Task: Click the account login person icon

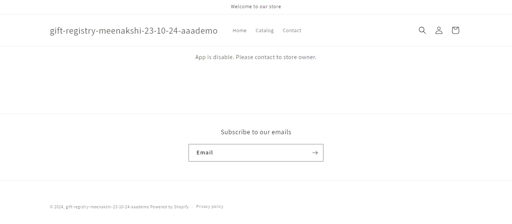Action: [439, 30]
